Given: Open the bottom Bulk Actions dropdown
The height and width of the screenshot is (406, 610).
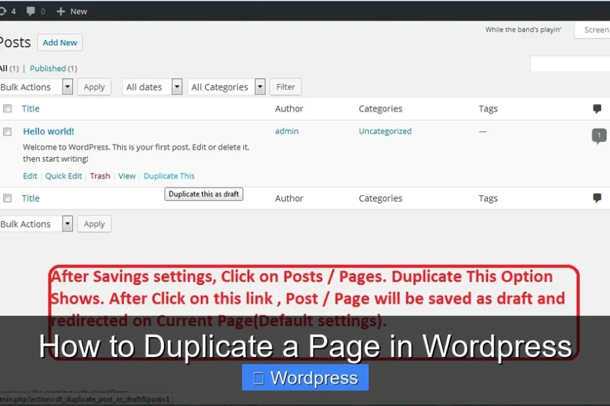Looking at the screenshot, I should point(36,224).
